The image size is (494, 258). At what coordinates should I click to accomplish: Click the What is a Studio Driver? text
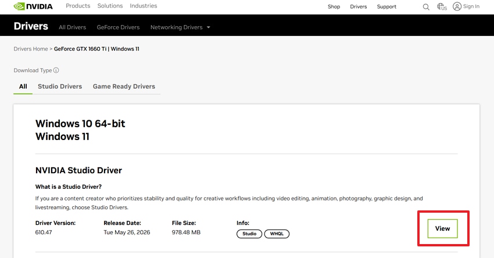[x=69, y=187]
